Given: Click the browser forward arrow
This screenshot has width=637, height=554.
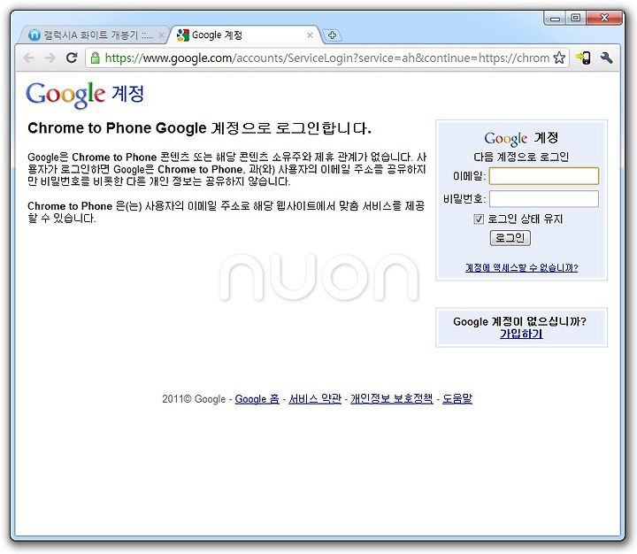Looking at the screenshot, I should point(50,58).
